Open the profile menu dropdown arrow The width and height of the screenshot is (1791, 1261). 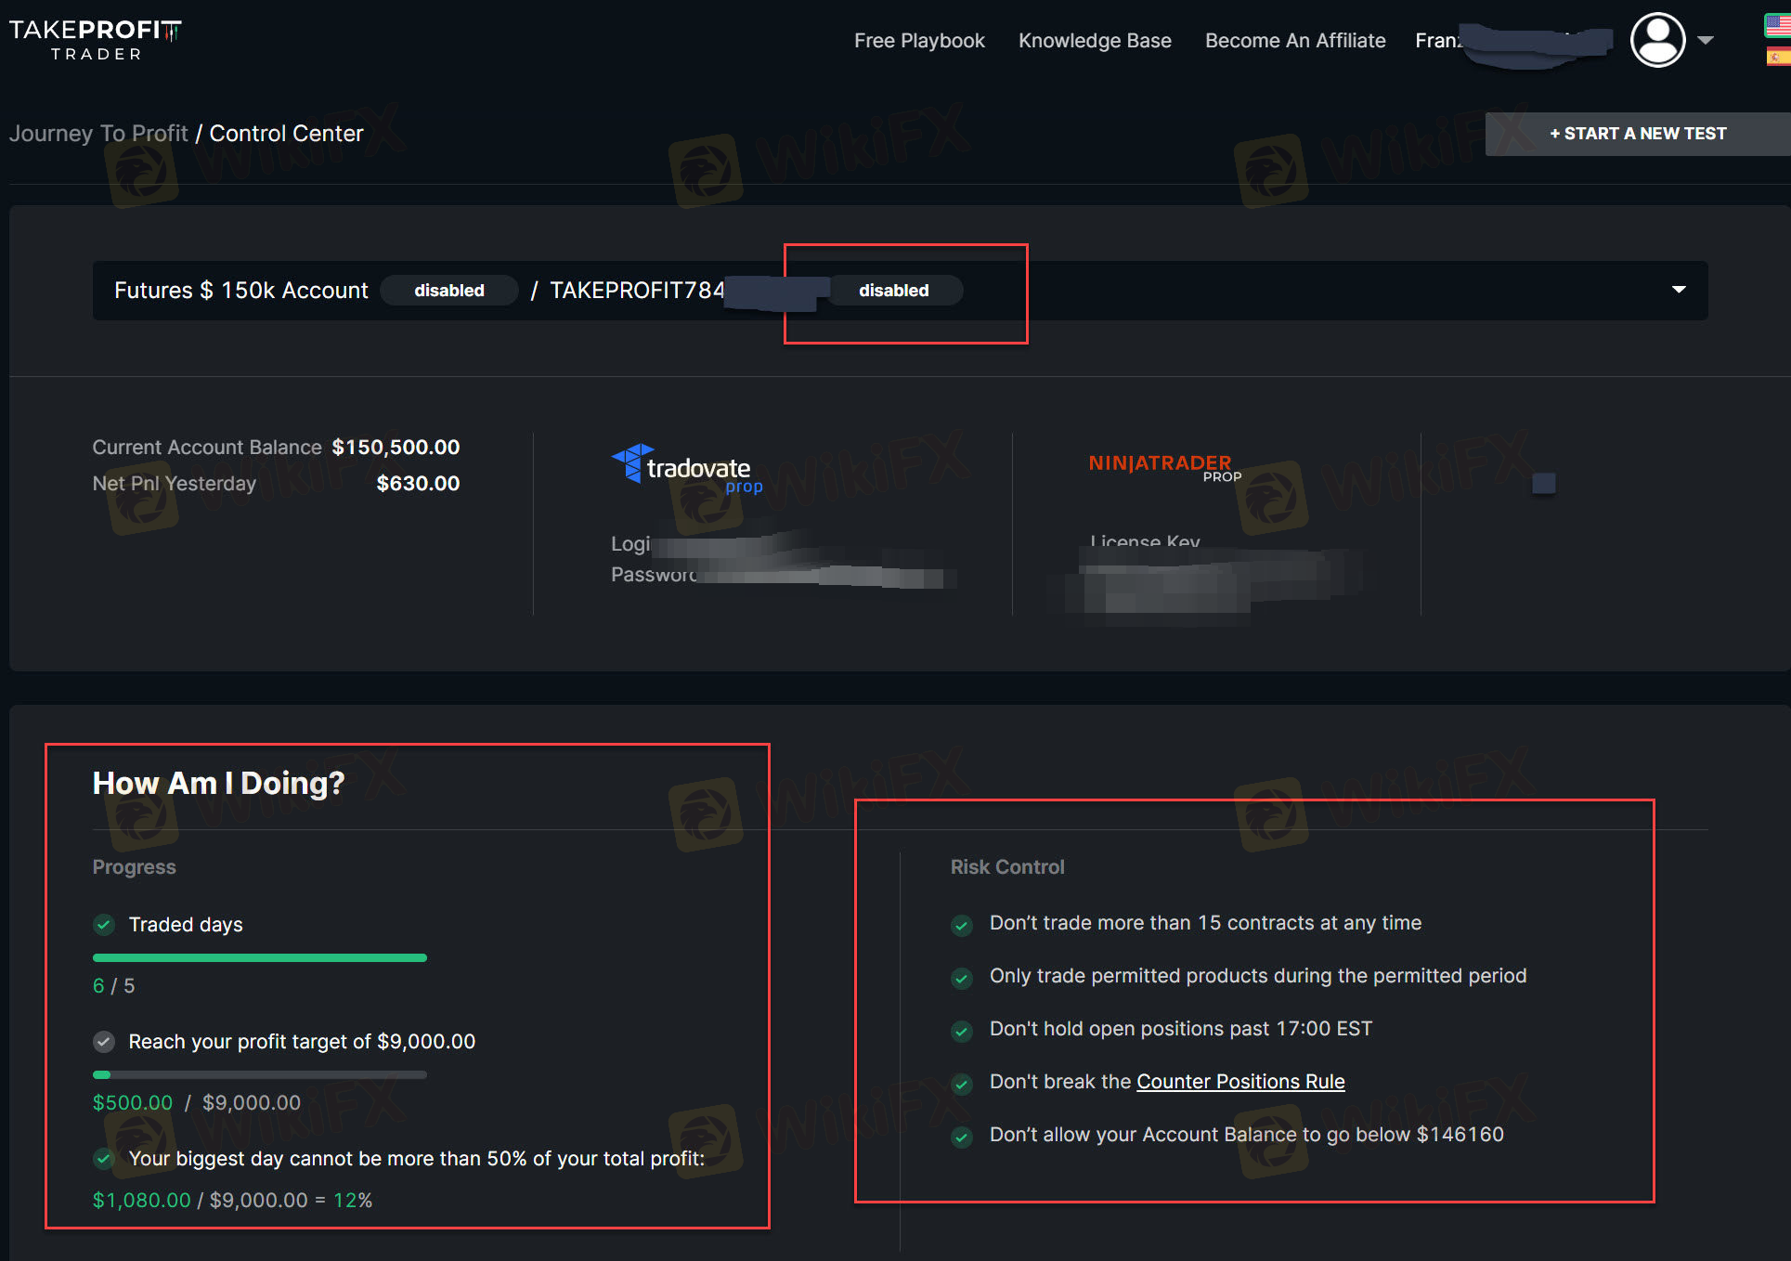[x=1706, y=40]
